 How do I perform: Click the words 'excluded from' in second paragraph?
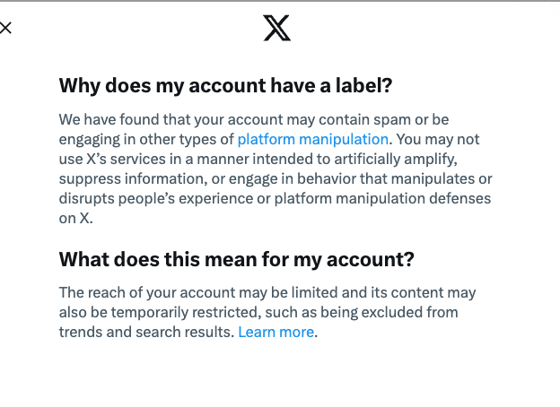click(x=409, y=313)
